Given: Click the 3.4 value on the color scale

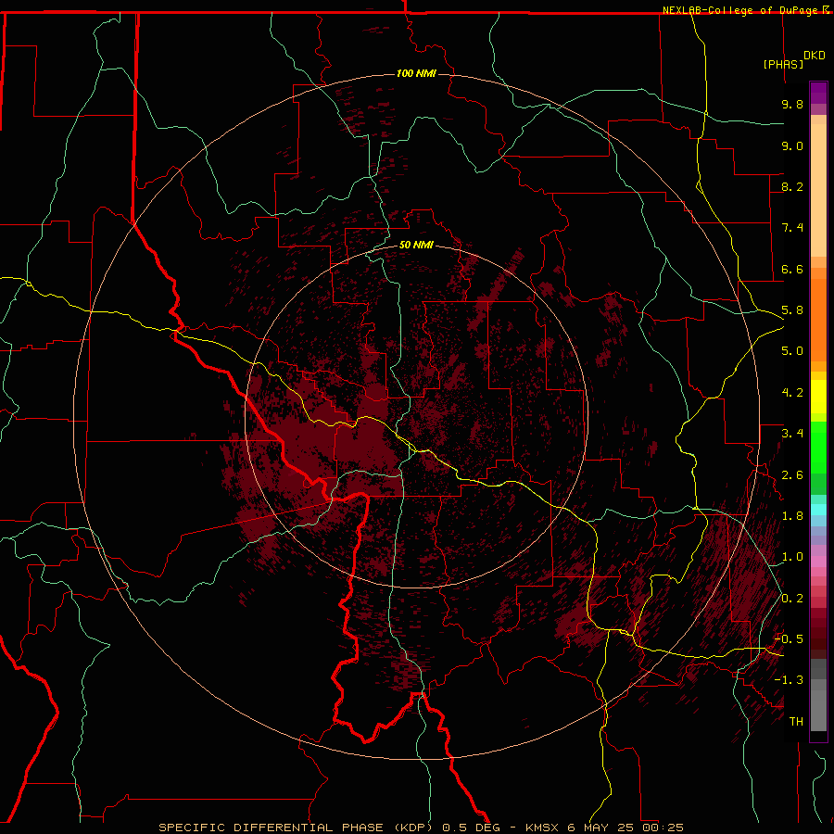Looking at the screenshot, I should coord(792,434).
